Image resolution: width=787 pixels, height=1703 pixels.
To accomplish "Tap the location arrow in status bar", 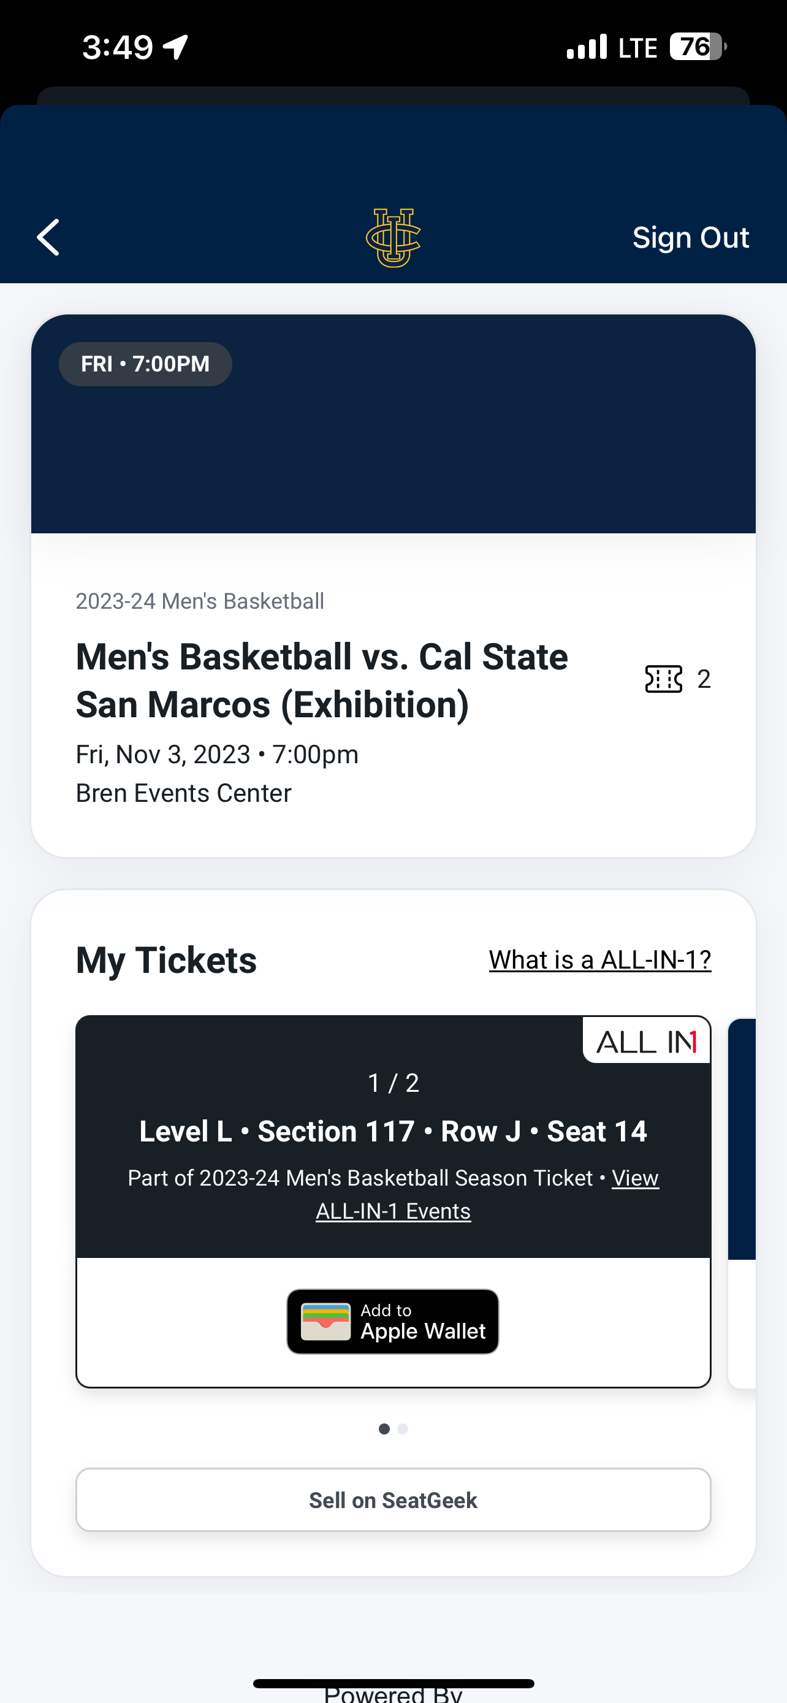I will [x=176, y=47].
